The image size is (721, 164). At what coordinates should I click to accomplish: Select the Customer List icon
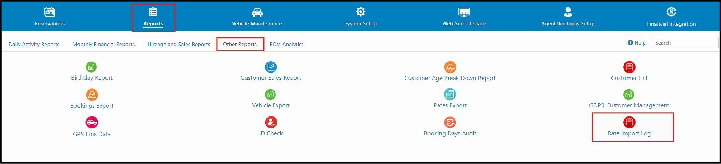click(x=629, y=67)
